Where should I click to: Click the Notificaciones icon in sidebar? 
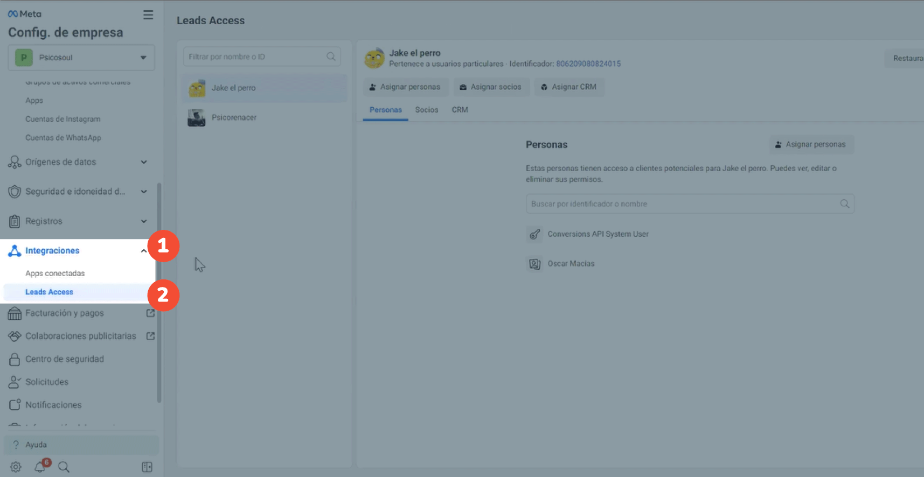(15, 405)
